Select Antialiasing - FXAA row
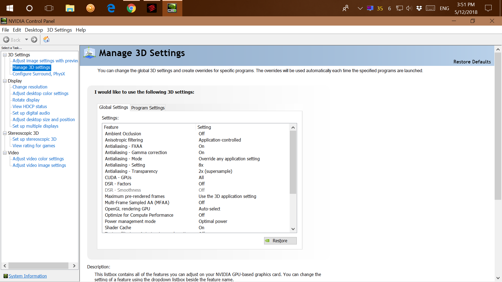This screenshot has height=282, width=502. point(196,146)
